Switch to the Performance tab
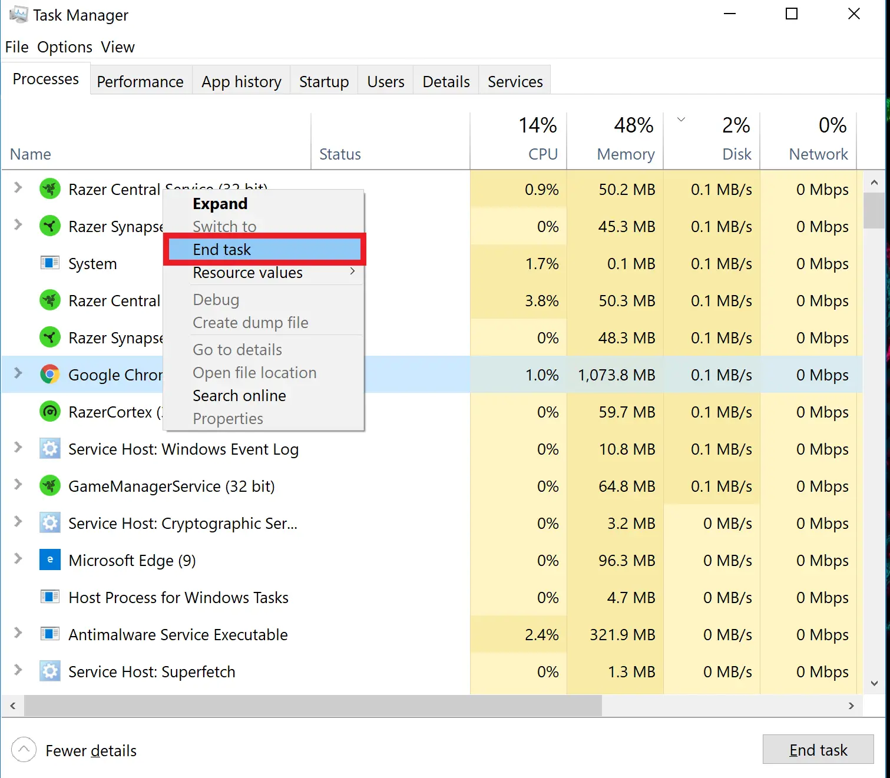The width and height of the screenshot is (890, 778). (x=140, y=82)
